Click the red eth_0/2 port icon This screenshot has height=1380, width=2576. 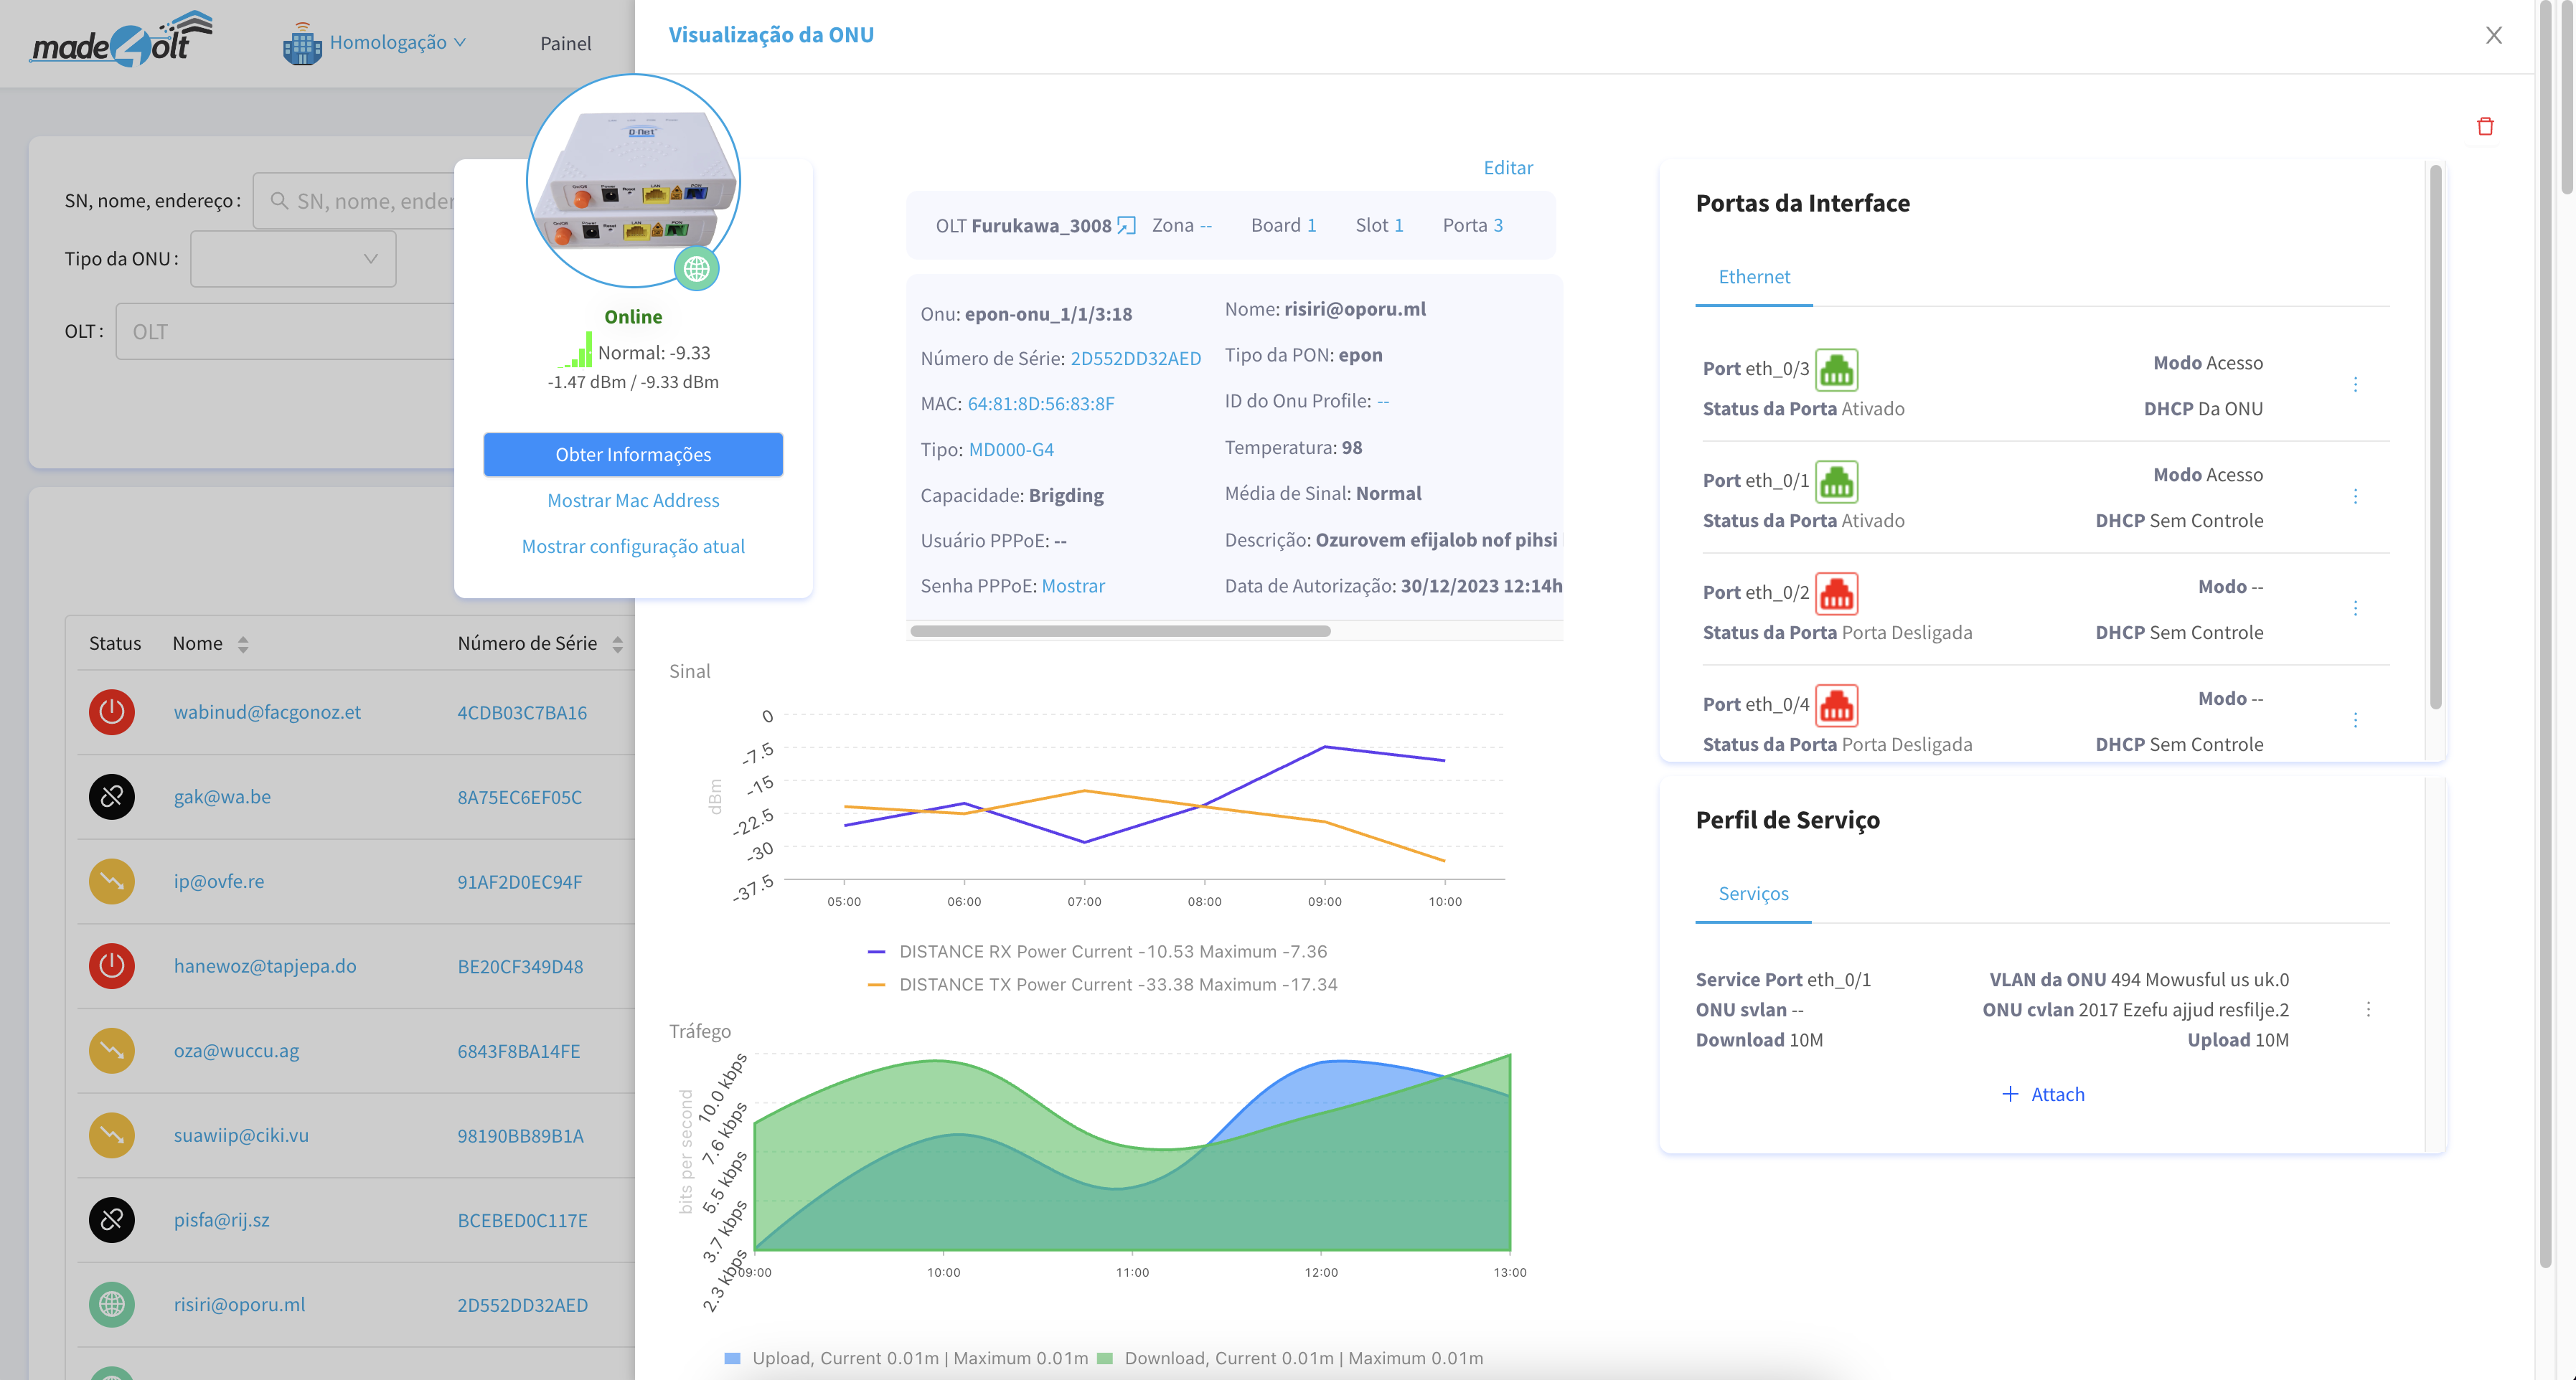pos(1836,592)
